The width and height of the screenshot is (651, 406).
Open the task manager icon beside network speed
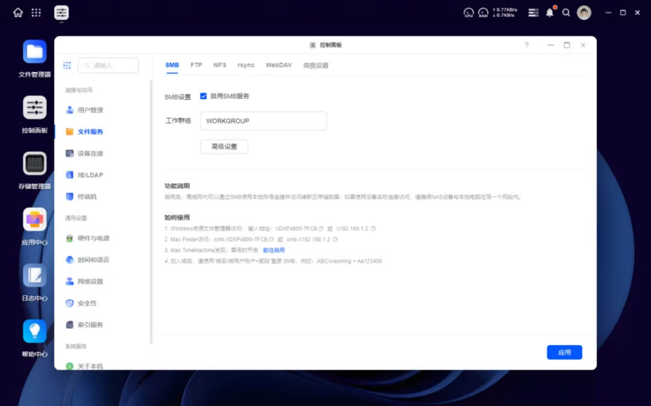pos(533,12)
